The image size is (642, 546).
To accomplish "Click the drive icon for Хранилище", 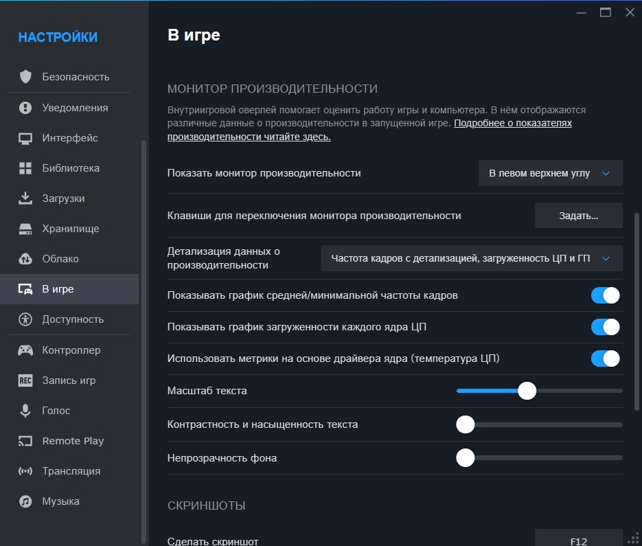I will [x=25, y=229].
